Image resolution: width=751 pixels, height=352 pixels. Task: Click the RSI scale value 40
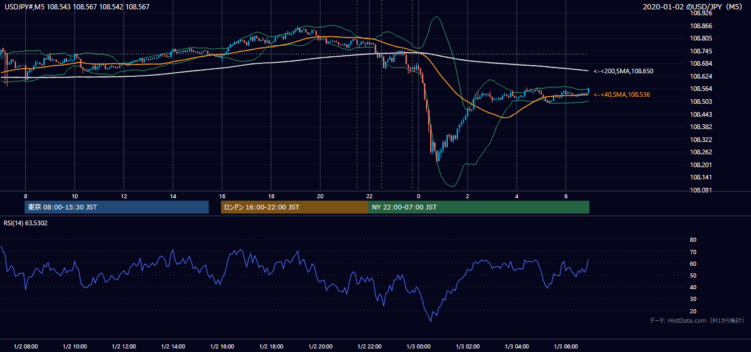[693, 287]
